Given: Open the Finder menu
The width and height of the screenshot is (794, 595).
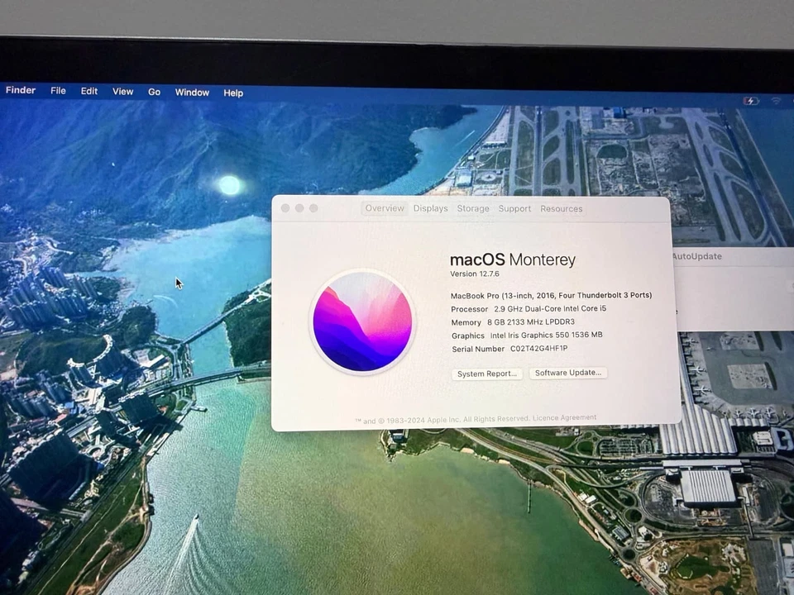Looking at the screenshot, I should (x=21, y=90).
